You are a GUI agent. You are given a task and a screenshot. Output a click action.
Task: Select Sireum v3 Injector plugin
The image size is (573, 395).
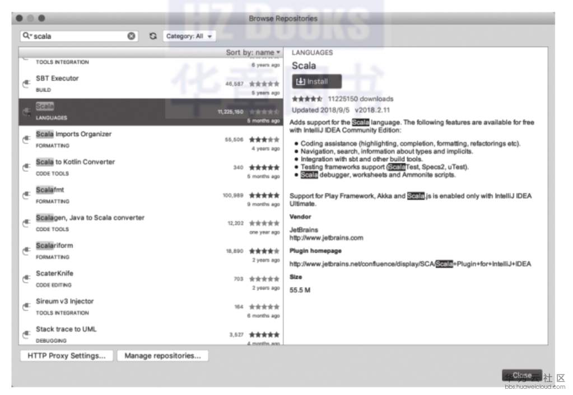151,307
